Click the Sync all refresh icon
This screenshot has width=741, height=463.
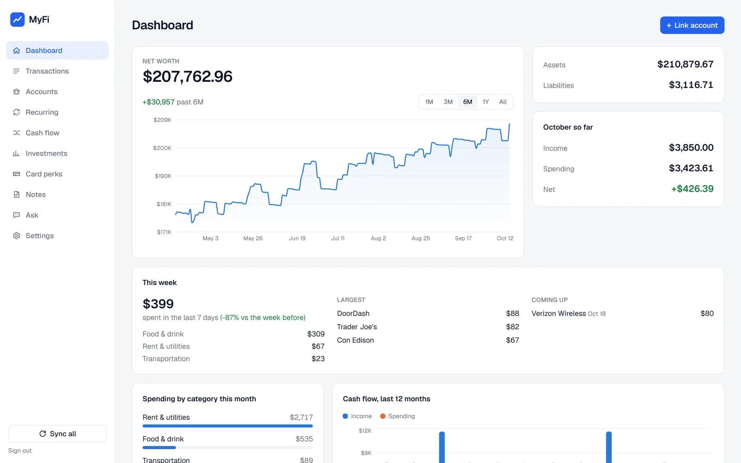click(43, 434)
